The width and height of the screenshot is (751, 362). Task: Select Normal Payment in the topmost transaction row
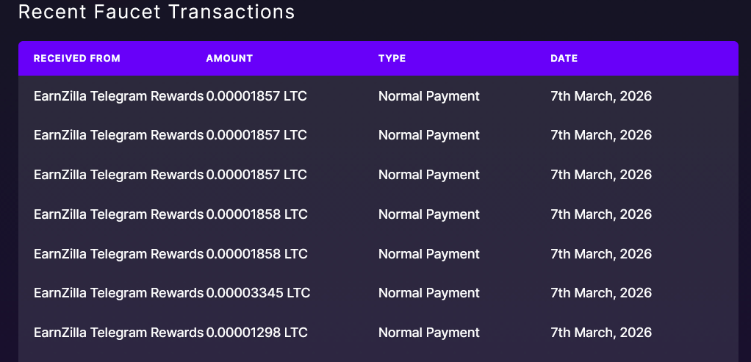pyautogui.click(x=428, y=95)
